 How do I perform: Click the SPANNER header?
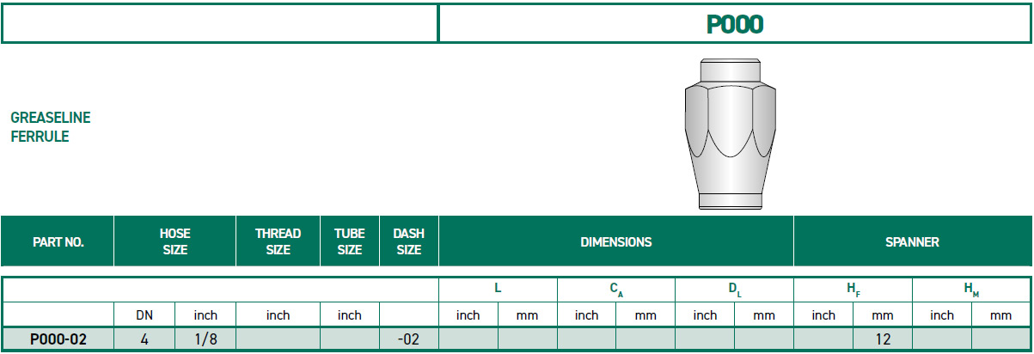click(x=912, y=242)
